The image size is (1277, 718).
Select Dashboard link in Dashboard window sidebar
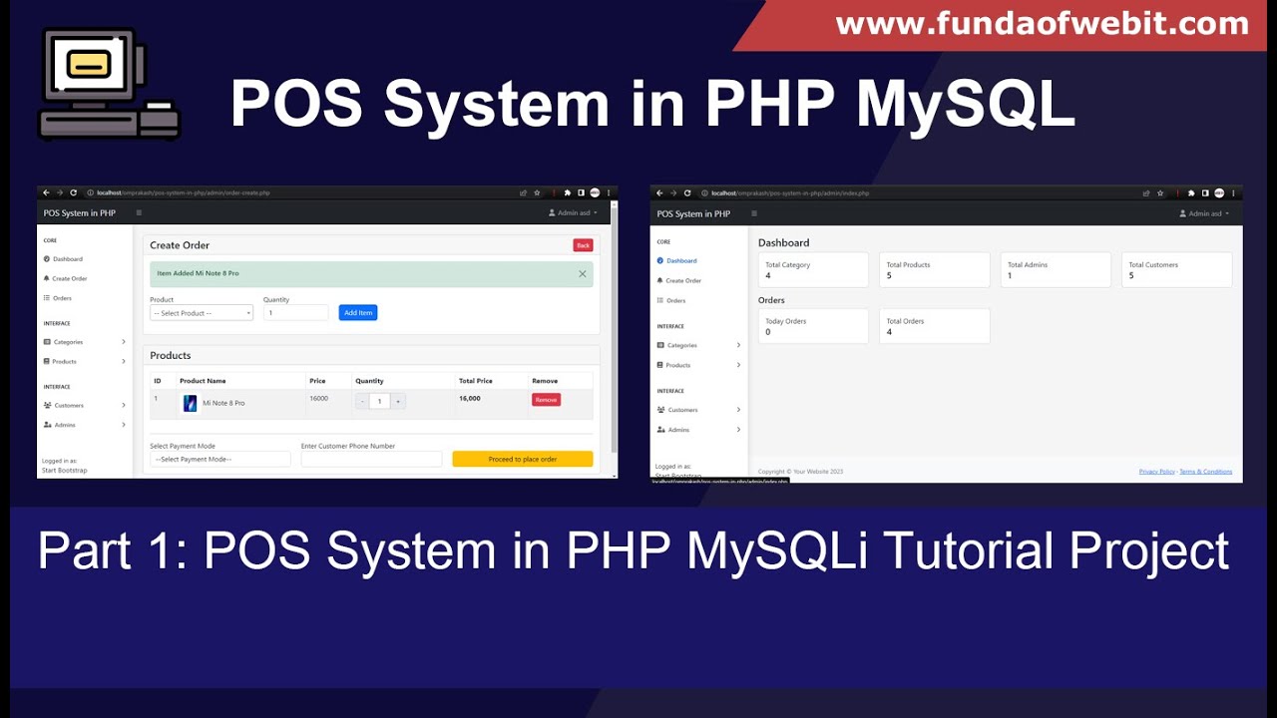[678, 261]
